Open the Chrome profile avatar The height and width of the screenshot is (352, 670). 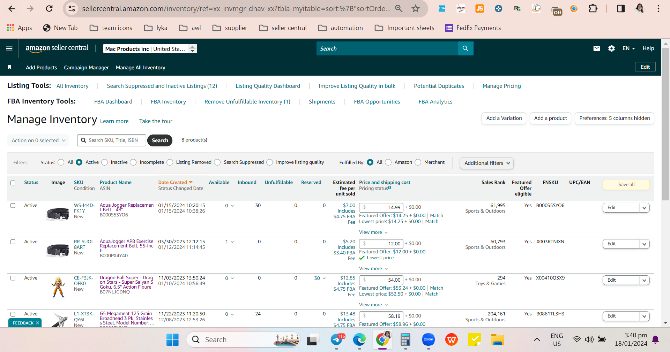click(640, 8)
